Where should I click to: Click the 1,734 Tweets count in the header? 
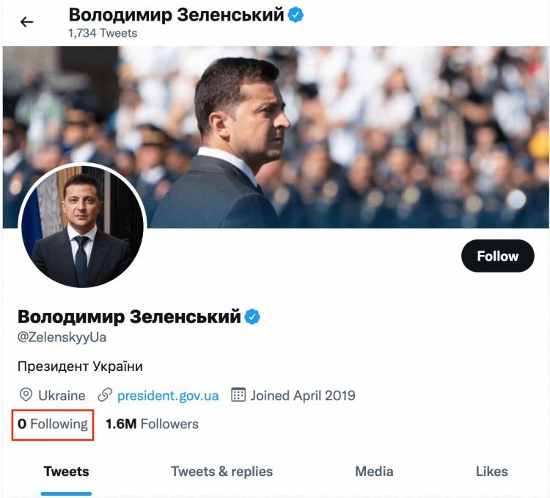point(103,33)
